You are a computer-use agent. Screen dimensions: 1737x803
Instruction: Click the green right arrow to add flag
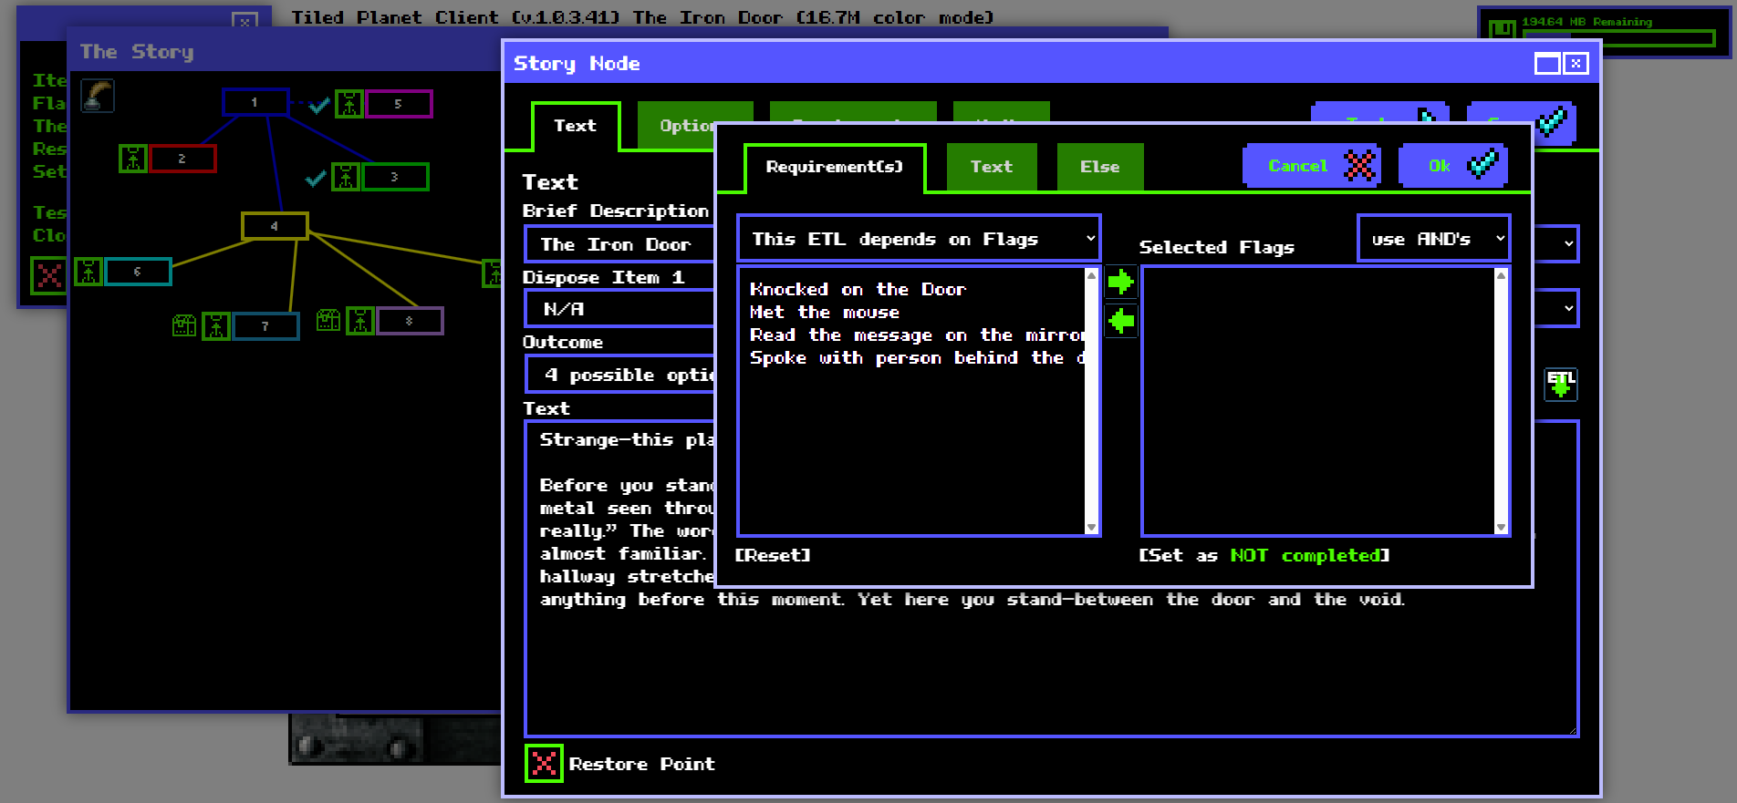1120,283
